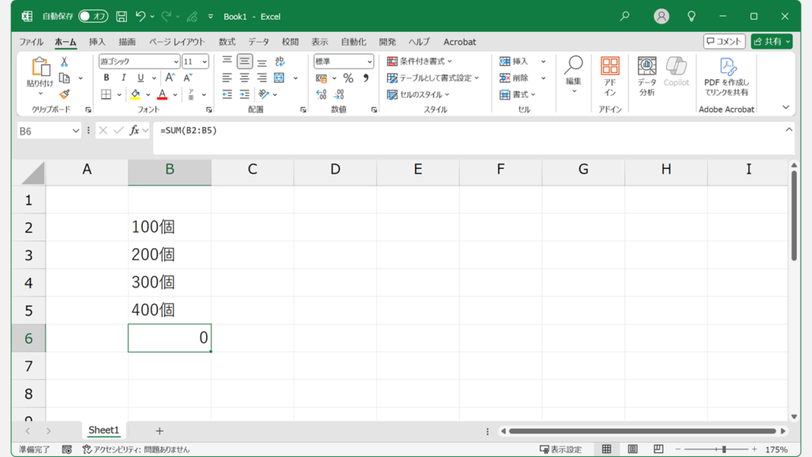Open the 数式 ribbon tab
Viewport: 812px width, 457px height.
point(227,42)
